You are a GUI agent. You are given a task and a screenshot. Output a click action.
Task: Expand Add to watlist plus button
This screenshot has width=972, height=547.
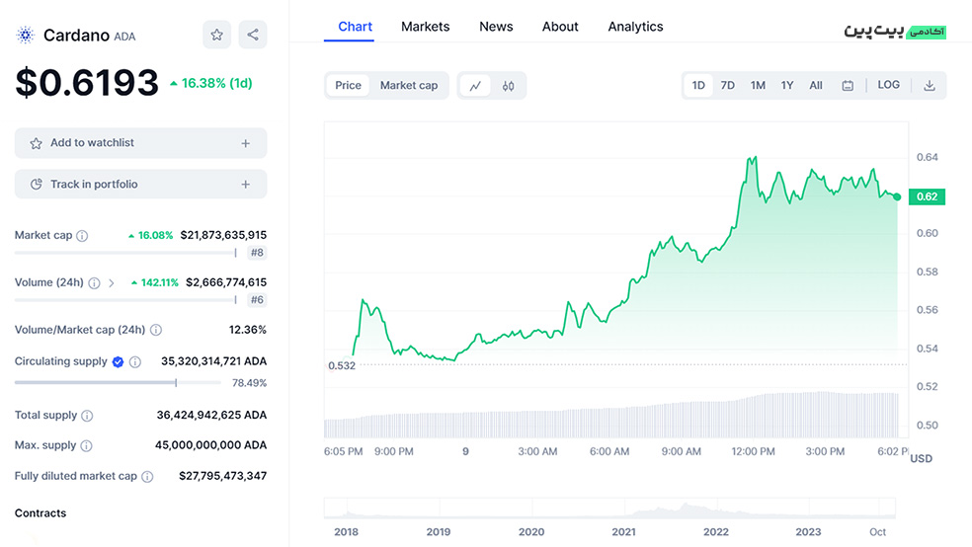tap(245, 143)
